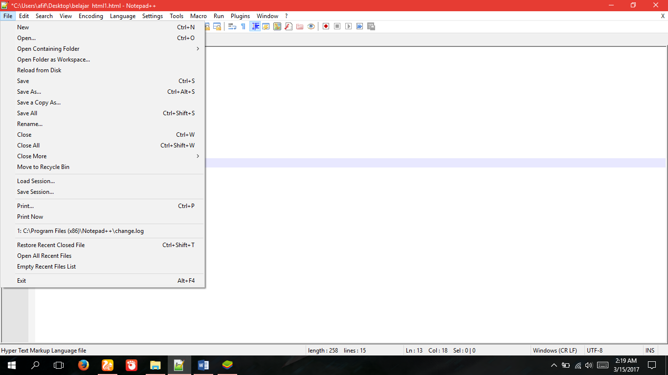Open File Explorer from the taskbar
The width and height of the screenshot is (668, 375).
coord(156,365)
